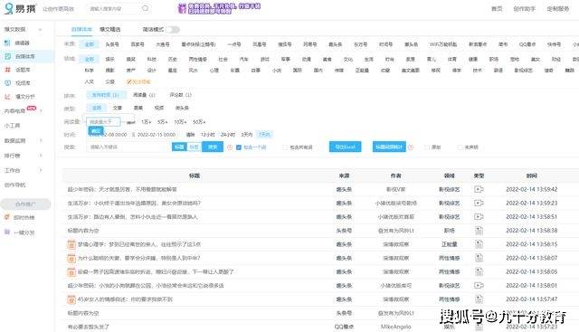The image size is (579, 332).
Task: Click the keyword input in the 搜索 row
Action: coord(128,147)
